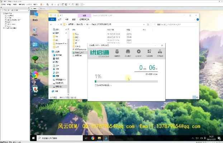Click the VMware library search box
Image resolution: width=223 pixels, height=143 pixels.
[14, 10]
